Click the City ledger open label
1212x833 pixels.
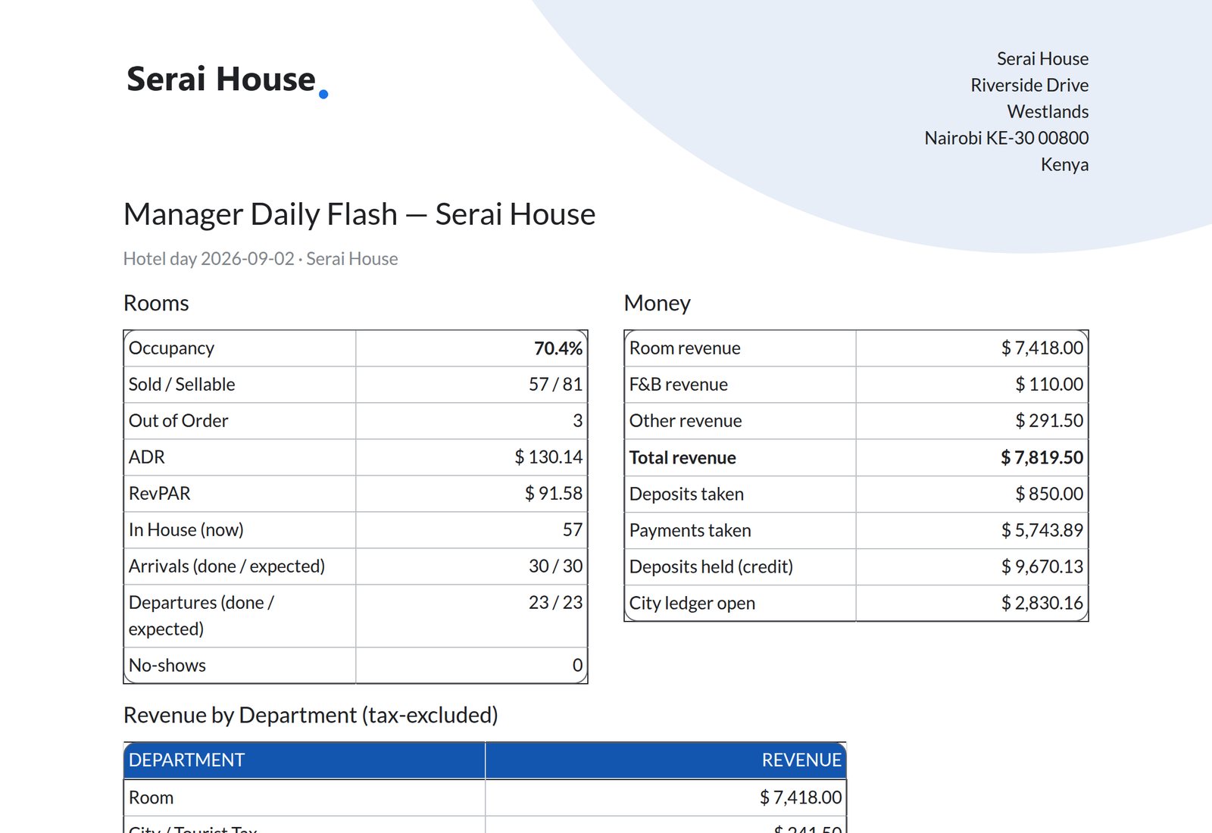(x=692, y=604)
